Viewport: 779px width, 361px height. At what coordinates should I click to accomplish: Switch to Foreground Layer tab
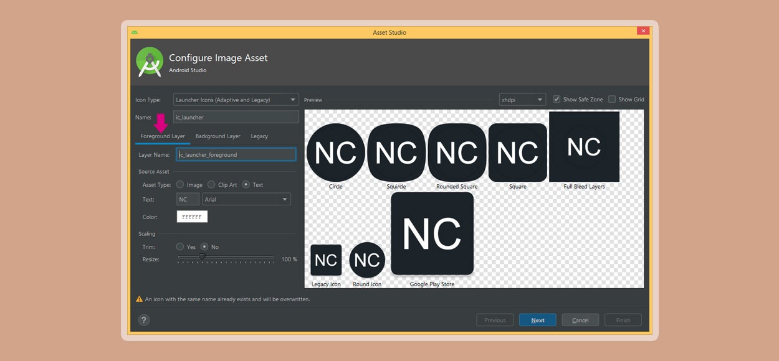click(x=163, y=136)
